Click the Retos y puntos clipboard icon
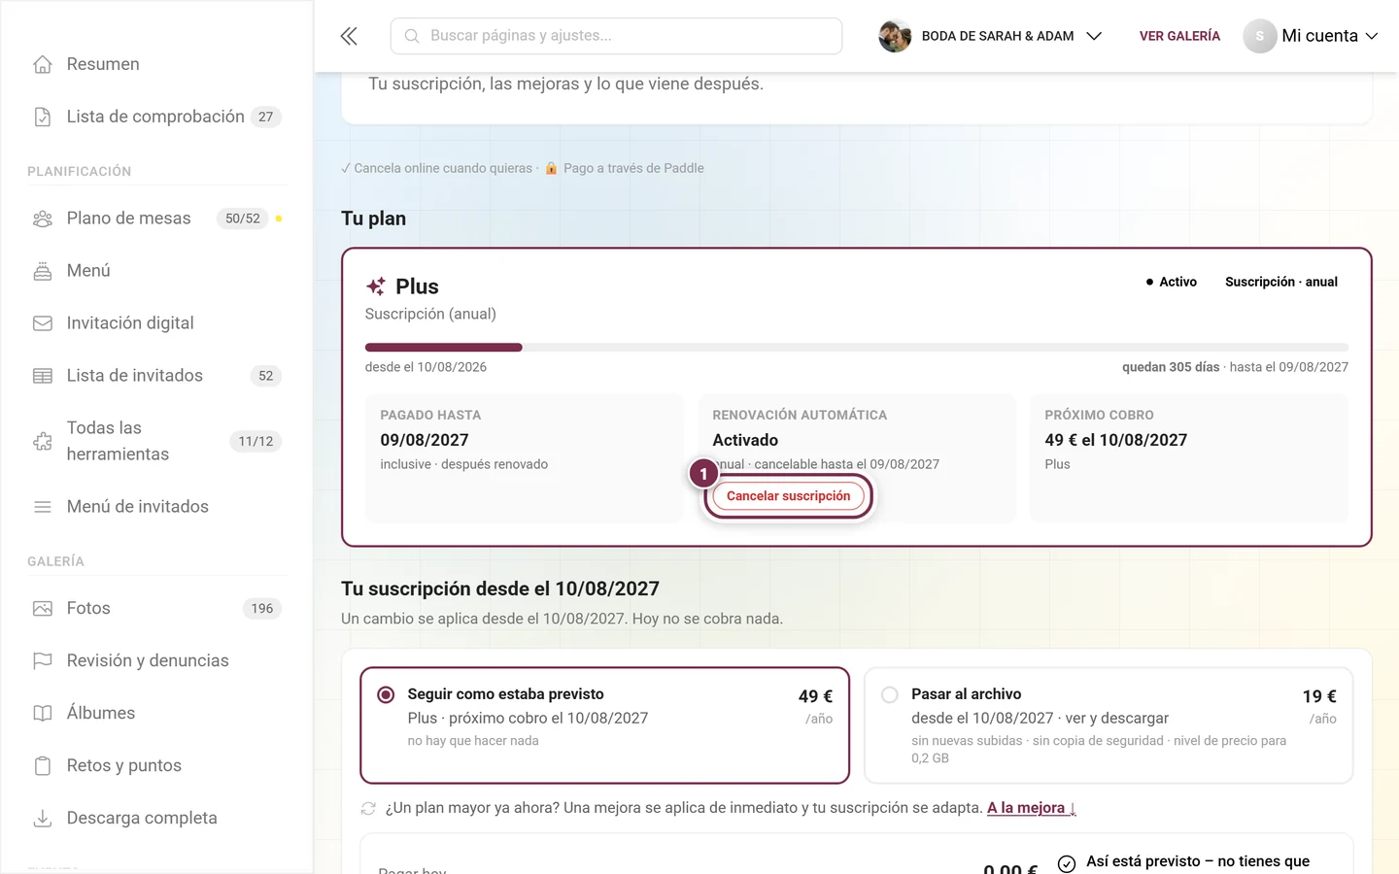1399x874 pixels. (x=43, y=766)
